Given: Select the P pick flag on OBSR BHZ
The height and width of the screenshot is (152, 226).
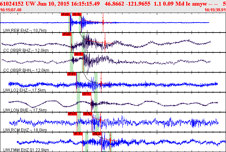Looking at the screenshot, I should coord(67,34).
